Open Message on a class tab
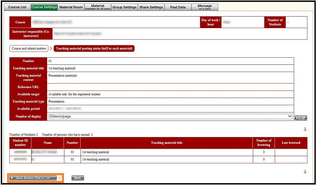316x185 pixels. (x=205, y=7)
